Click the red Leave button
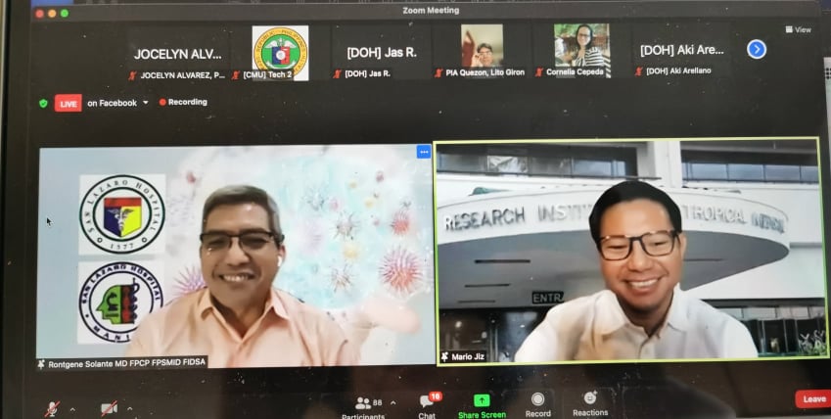The height and width of the screenshot is (419, 831). point(813,398)
